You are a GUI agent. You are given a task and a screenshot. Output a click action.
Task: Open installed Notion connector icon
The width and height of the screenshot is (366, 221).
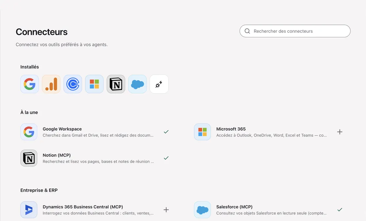click(116, 84)
